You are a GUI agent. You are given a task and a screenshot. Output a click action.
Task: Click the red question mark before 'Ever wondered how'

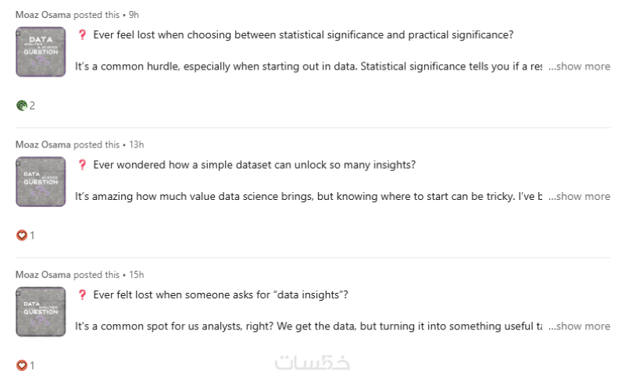pos(82,165)
